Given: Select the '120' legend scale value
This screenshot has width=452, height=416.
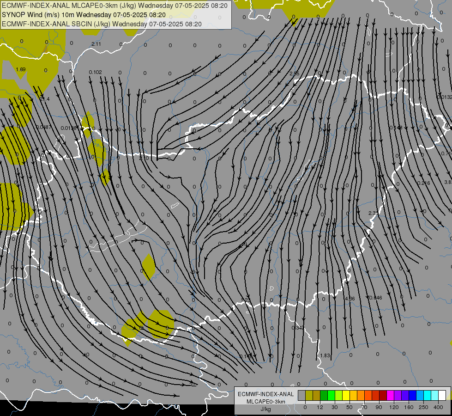Looking at the screenshot, I should [x=394, y=407].
